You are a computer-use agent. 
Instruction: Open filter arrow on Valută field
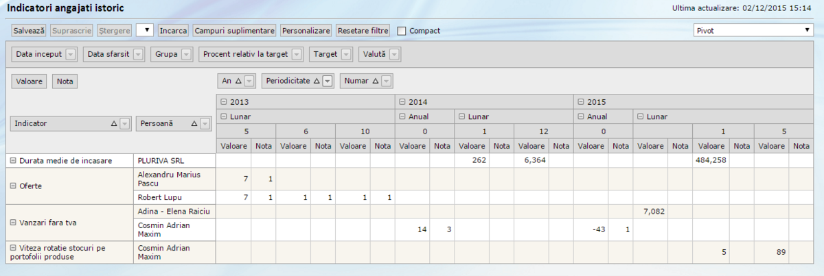(x=395, y=54)
